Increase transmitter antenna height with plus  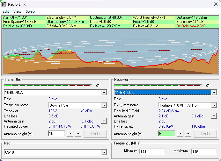(x=78, y=134)
